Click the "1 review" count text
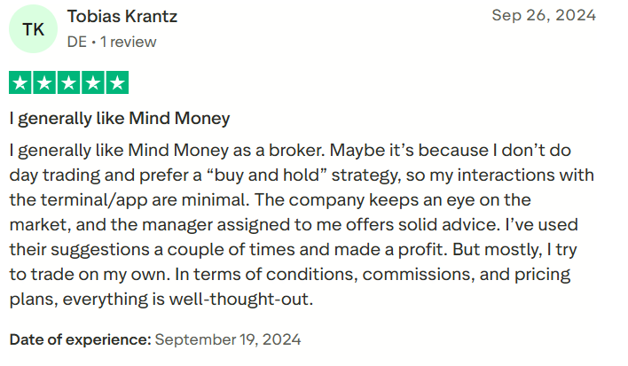 (128, 42)
